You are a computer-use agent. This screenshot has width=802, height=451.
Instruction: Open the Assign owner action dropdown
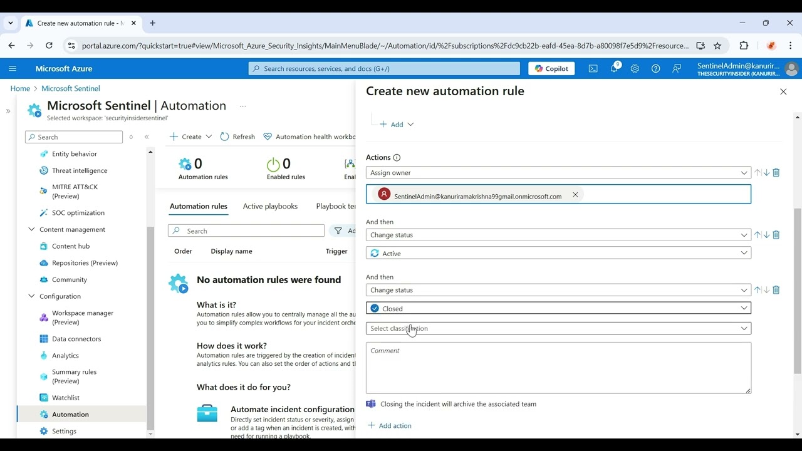(558, 173)
